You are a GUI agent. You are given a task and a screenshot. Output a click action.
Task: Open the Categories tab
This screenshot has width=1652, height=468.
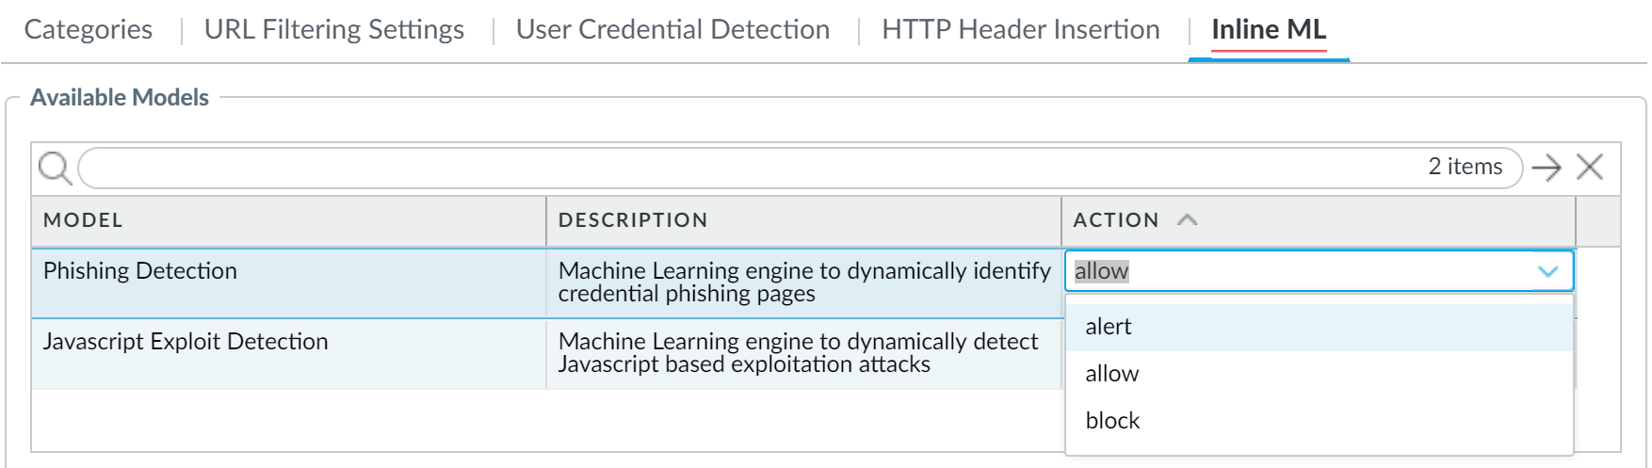coord(89,29)
